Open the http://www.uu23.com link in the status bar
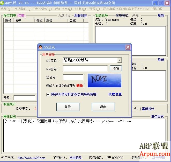 coord(32,158)
